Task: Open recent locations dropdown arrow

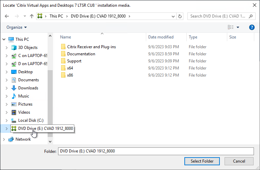Action: [25, 16]
